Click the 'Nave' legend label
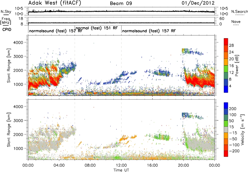The width and height of the screenshot is (248, 172). 236,22
